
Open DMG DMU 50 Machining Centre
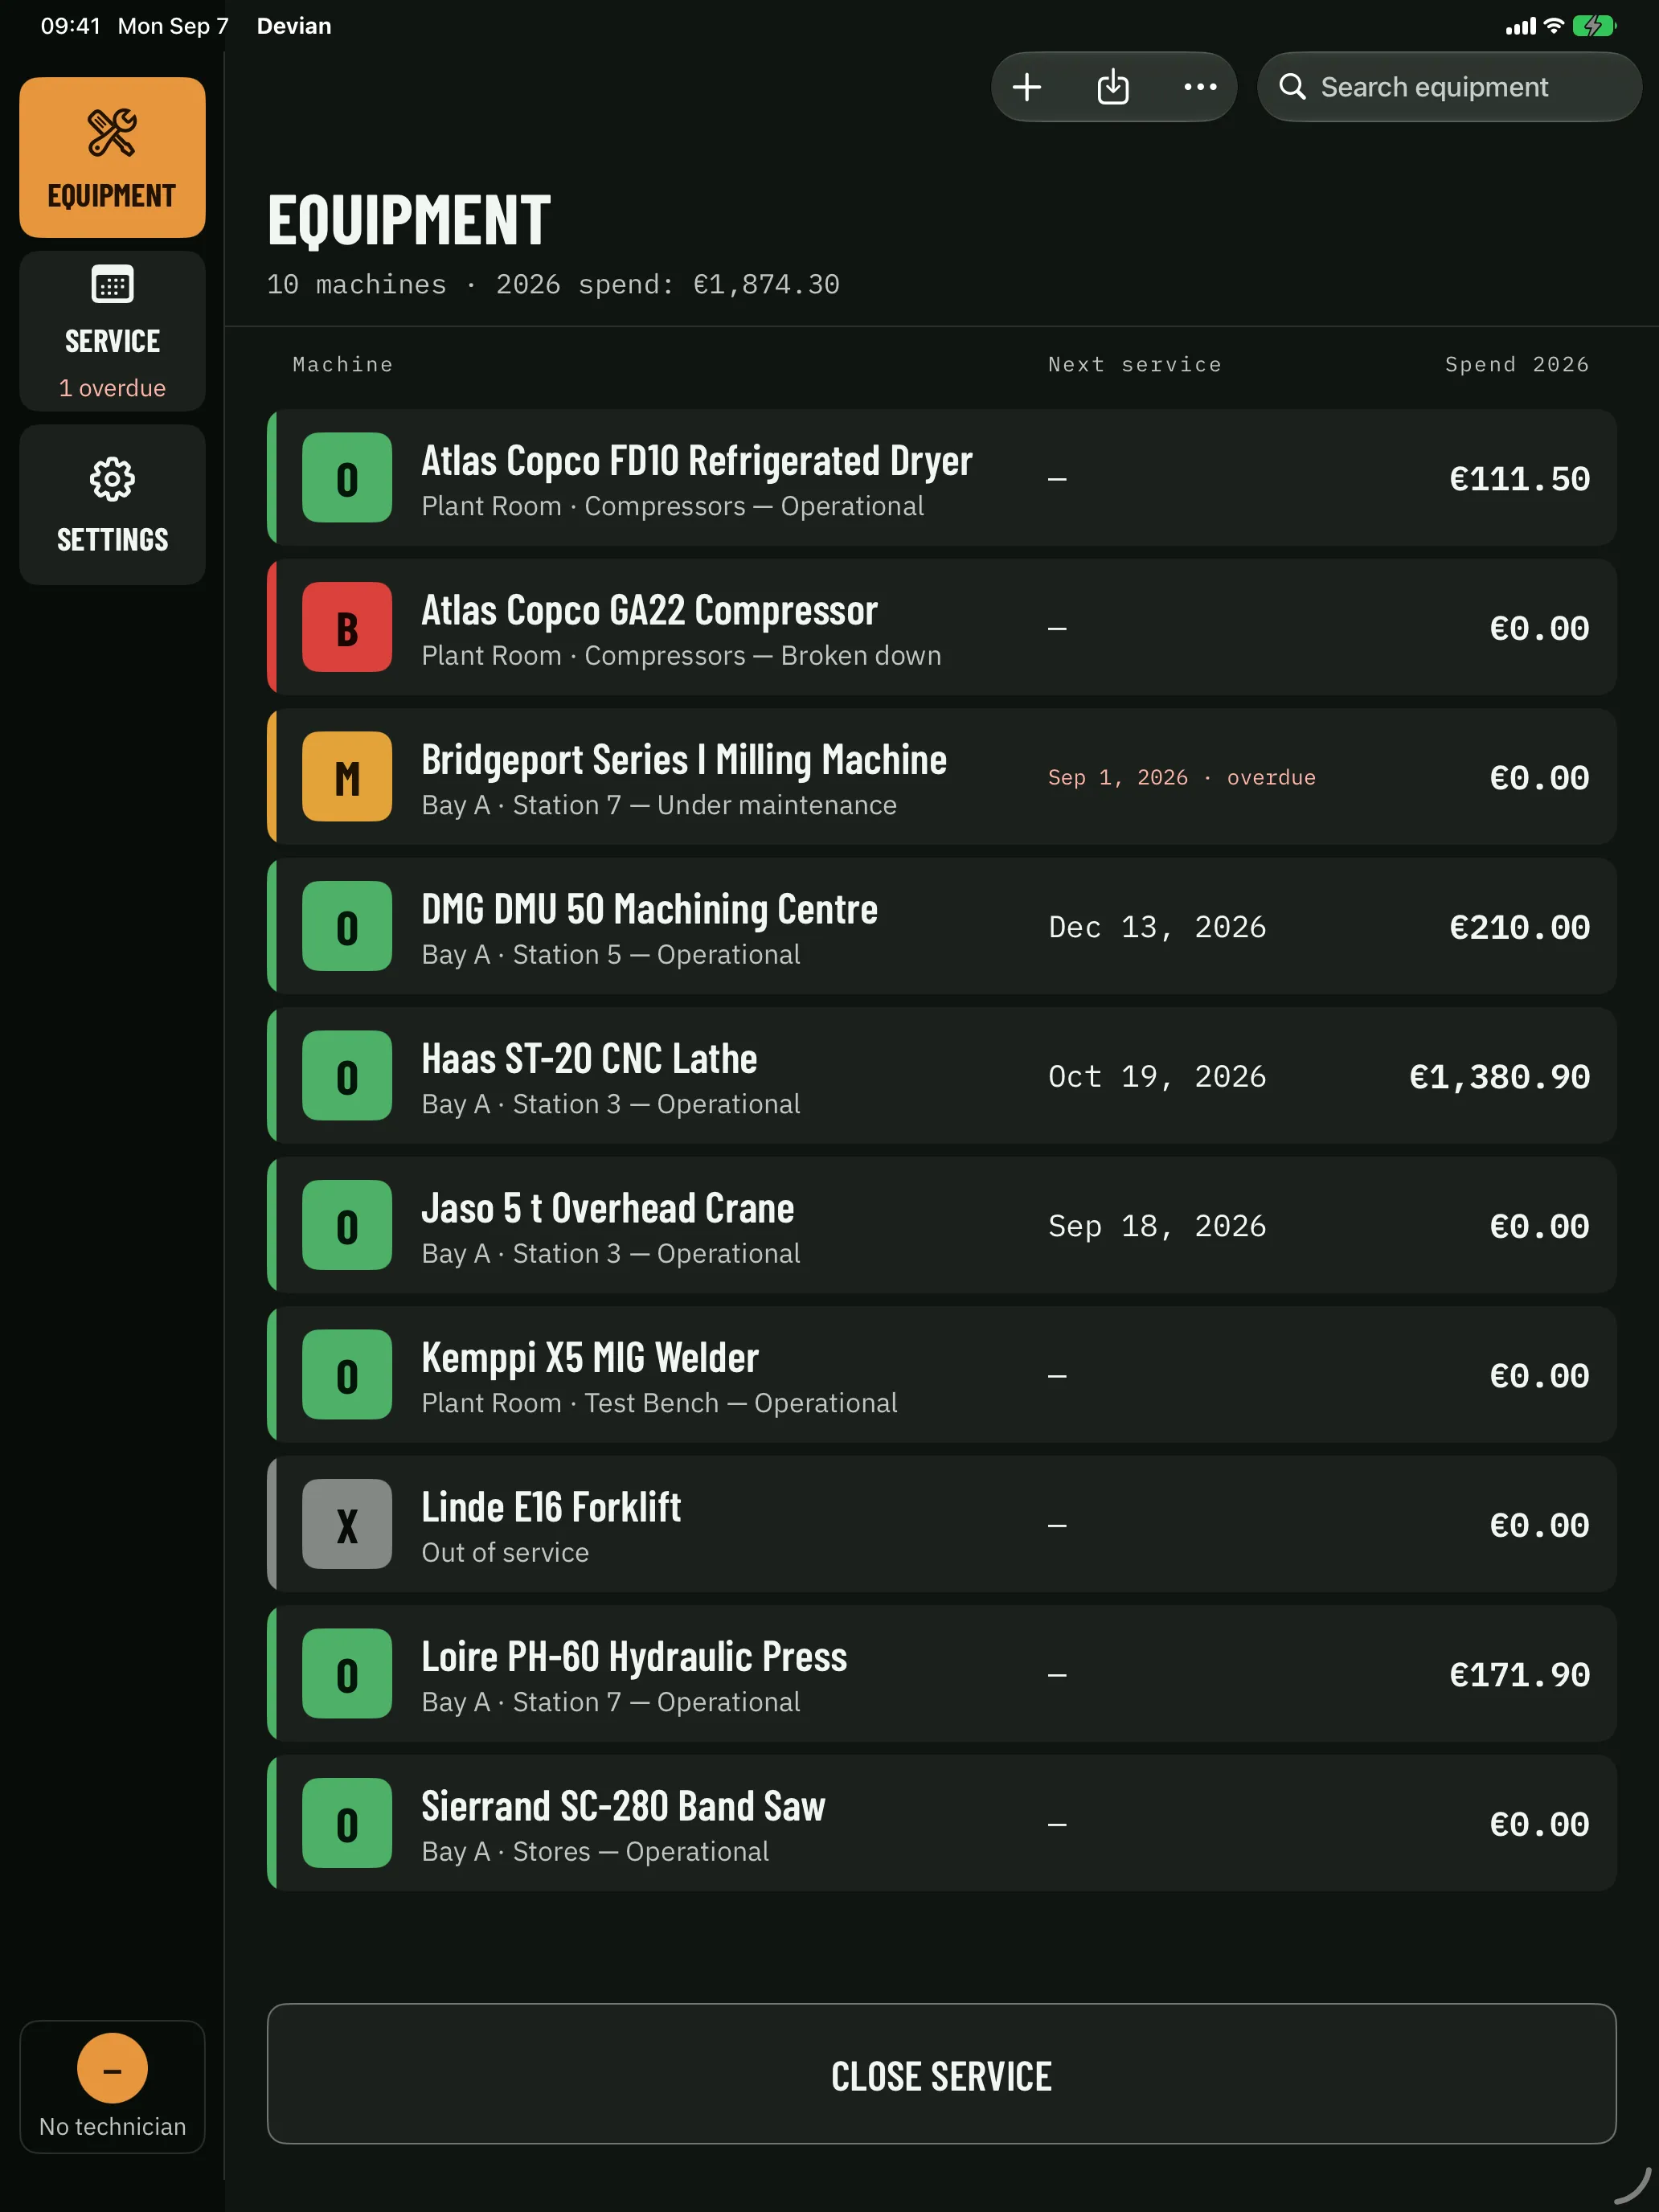coord(941,926)
